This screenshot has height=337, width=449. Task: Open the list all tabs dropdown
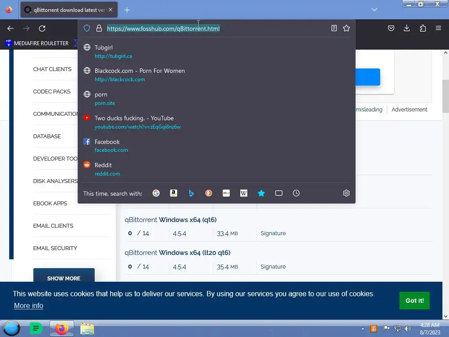374,10
